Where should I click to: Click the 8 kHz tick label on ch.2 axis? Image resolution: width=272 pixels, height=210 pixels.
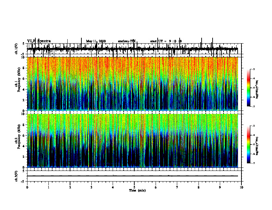coord(24,125)
